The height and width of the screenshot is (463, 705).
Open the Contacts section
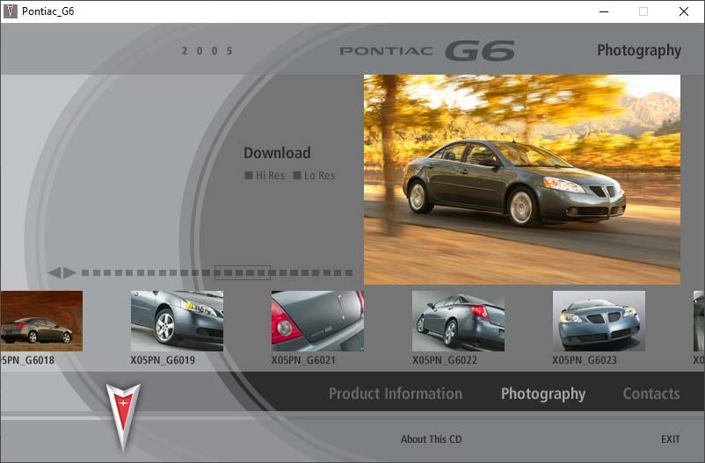point(651,394)
